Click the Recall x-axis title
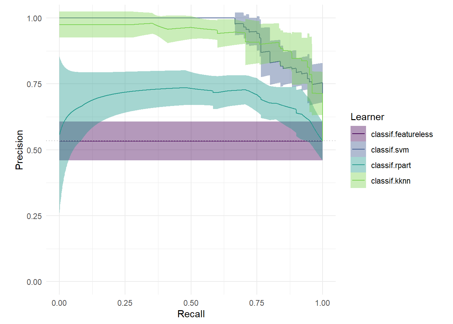This screenshot has height=324, width=453. (x=191, y=314)
